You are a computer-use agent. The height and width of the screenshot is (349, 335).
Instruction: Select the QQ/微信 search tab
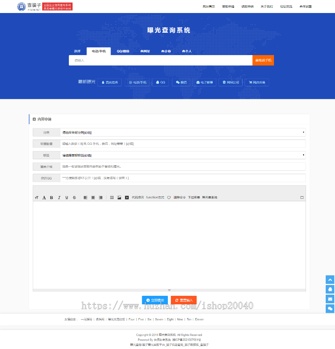[123, 51]
